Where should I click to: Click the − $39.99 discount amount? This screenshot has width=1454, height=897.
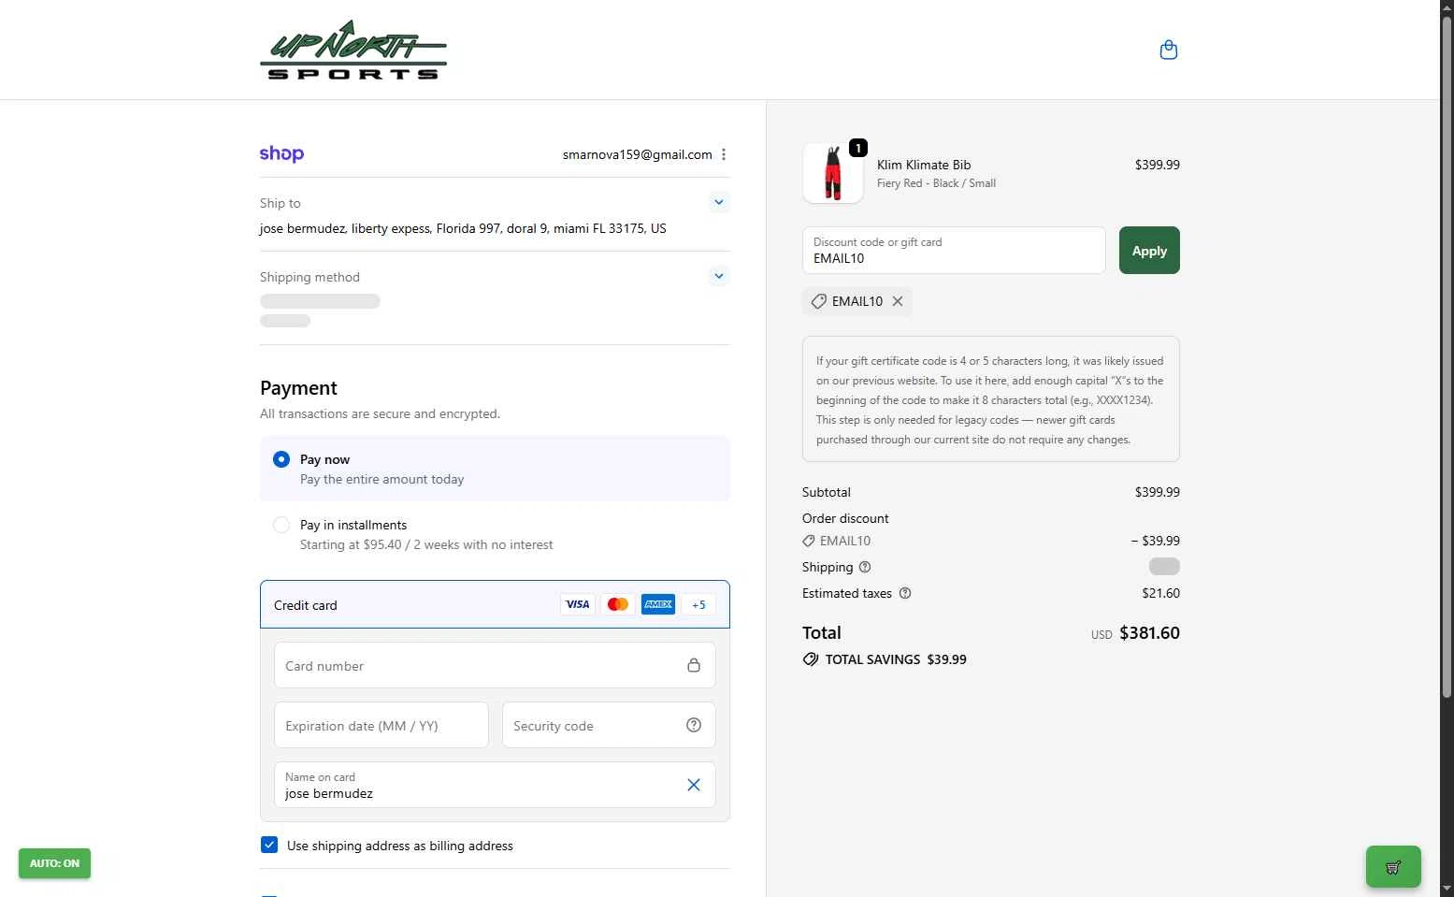tap(1155, 541)
